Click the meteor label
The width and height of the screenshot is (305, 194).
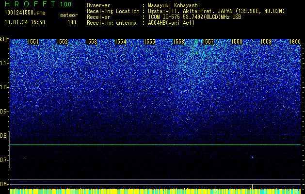[x=69, y=15]
